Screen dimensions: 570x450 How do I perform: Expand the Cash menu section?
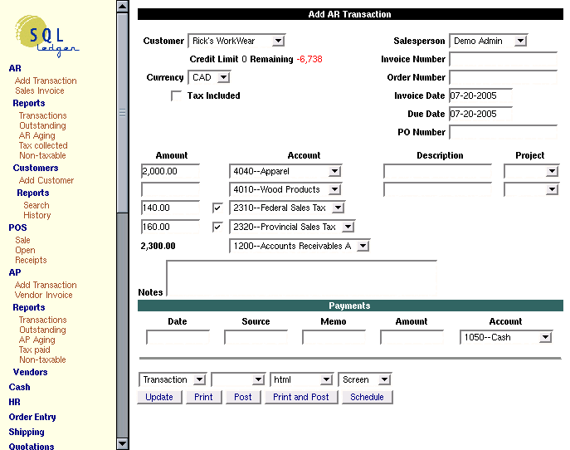coord(19,387)
